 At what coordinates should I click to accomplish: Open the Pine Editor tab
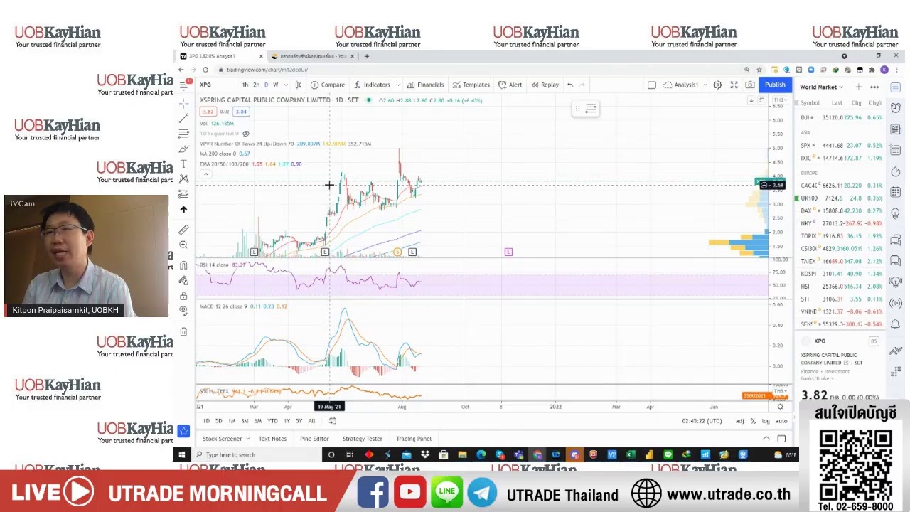314,439
